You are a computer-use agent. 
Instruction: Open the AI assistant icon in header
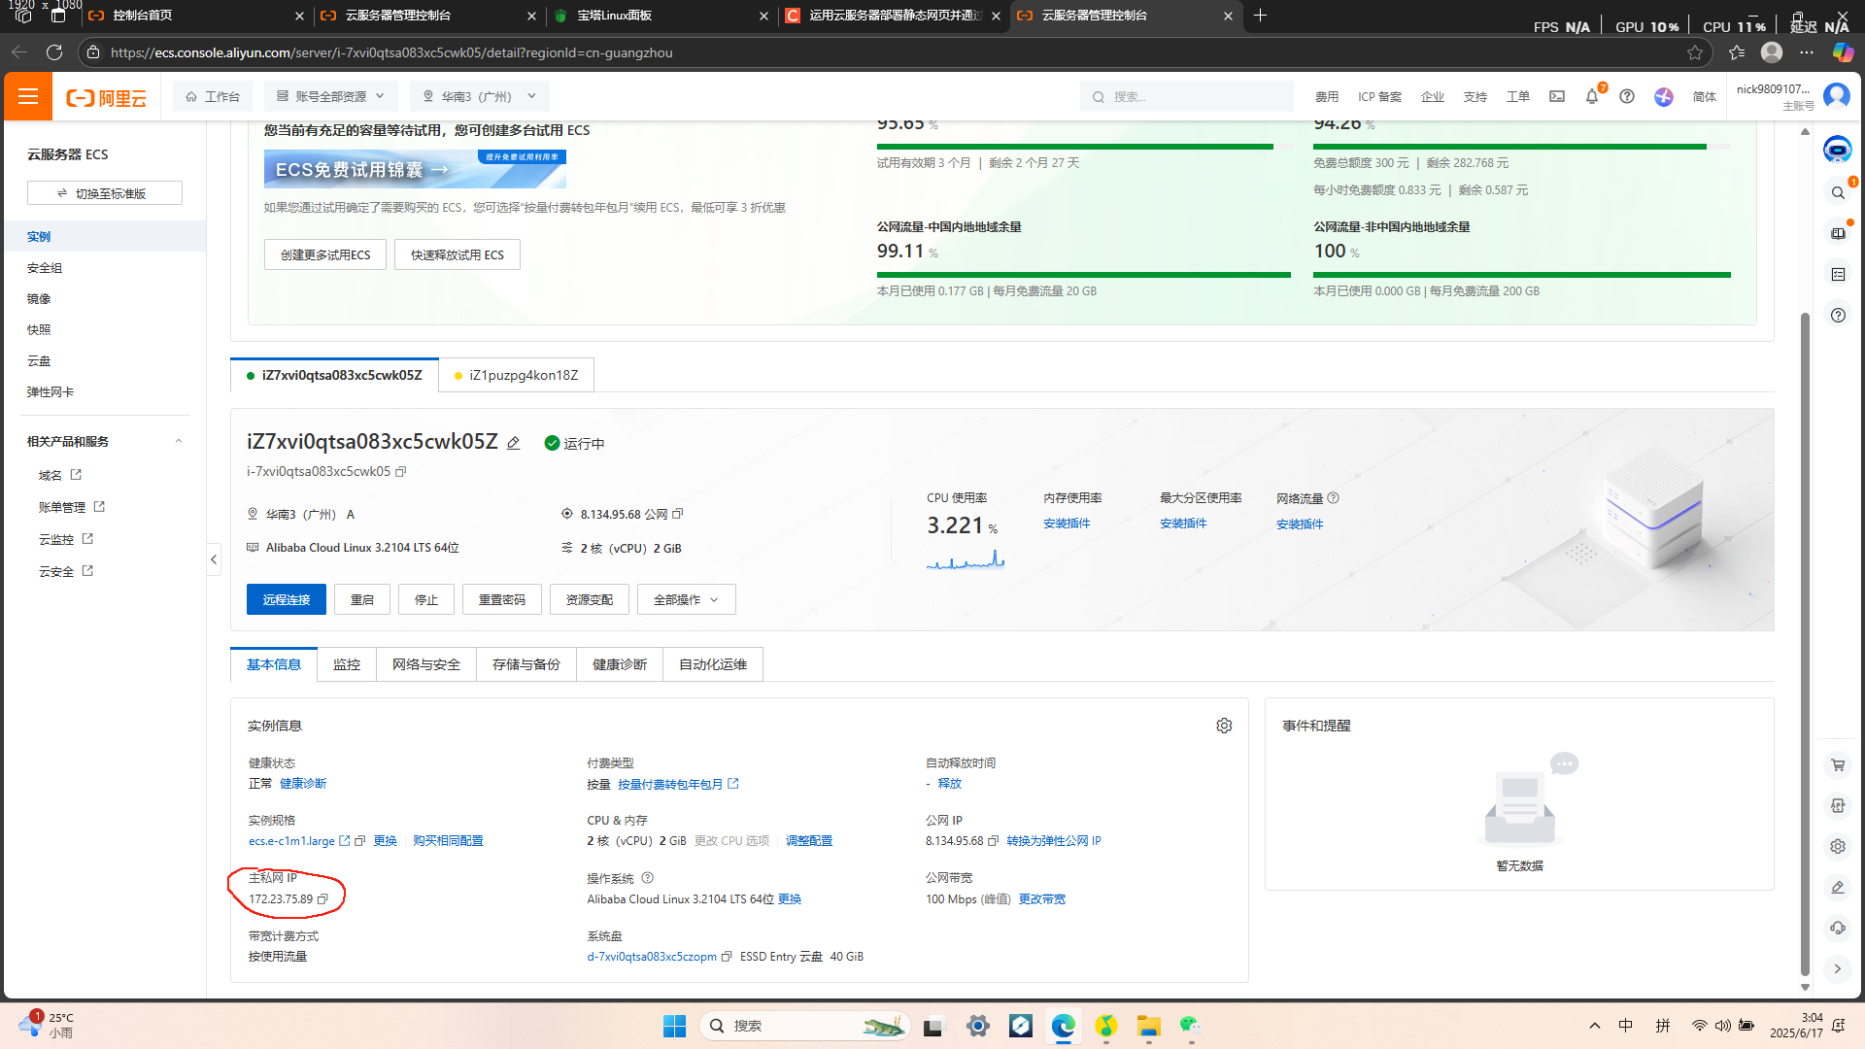(1664, 96)
